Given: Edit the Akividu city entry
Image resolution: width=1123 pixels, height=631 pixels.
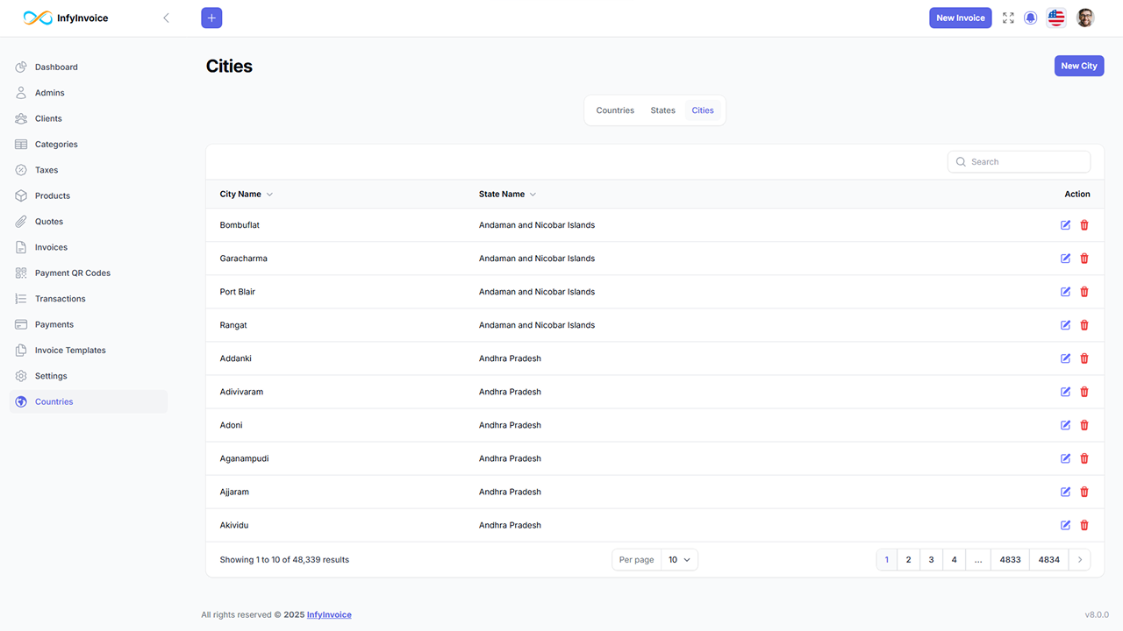Looking at the screenshot, I should click(1065, 525).
